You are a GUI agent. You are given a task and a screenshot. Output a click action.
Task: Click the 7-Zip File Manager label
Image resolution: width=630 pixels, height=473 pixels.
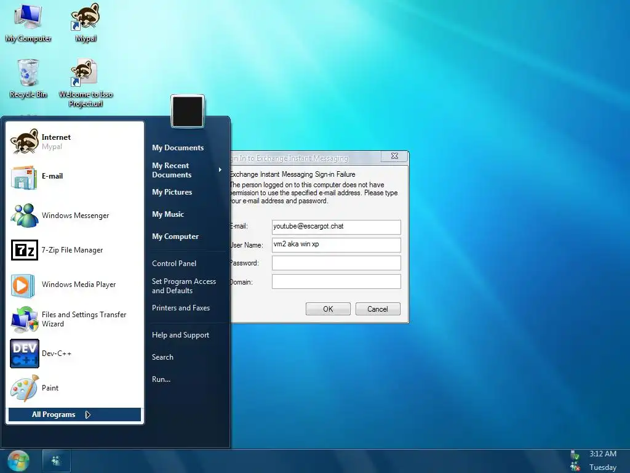click(72, 250)
